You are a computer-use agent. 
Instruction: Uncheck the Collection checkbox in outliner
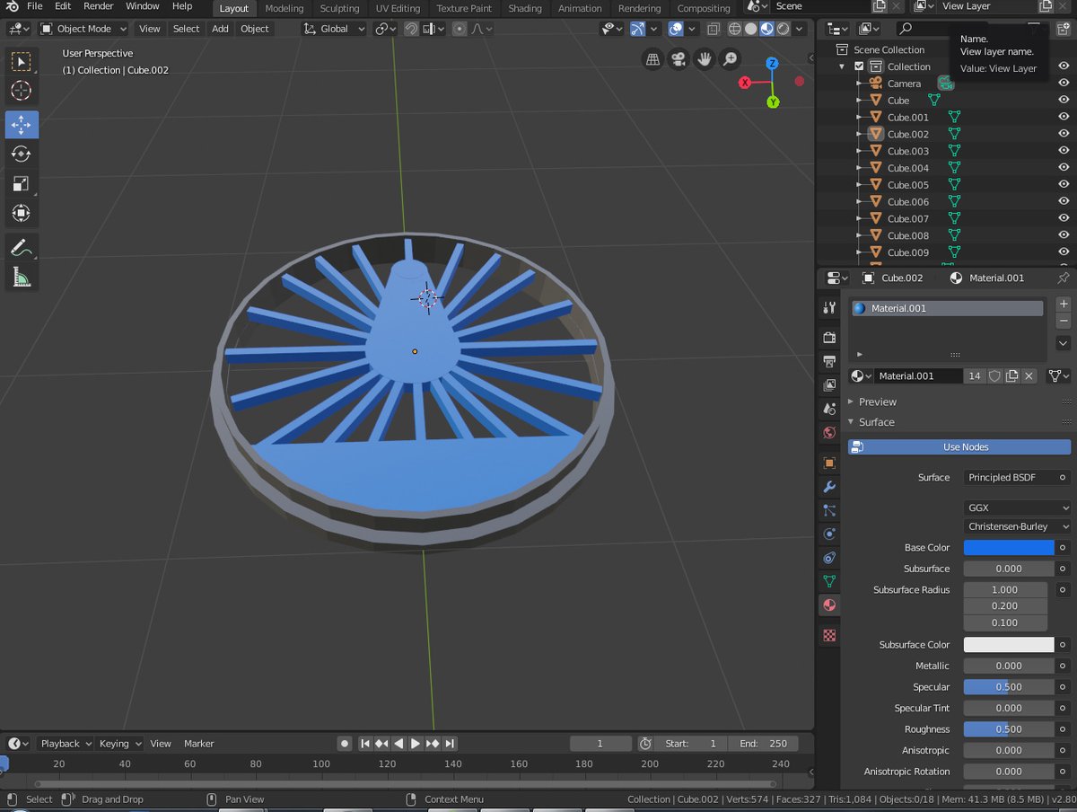coord(859,66)
